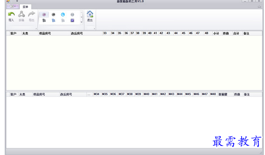The height and width of the screenshot is (155, 265).
Task: Select the purple square skin in gallery
Action: tap(73, 20)
